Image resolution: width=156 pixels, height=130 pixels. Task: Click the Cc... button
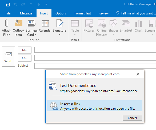tap(25, 58)
